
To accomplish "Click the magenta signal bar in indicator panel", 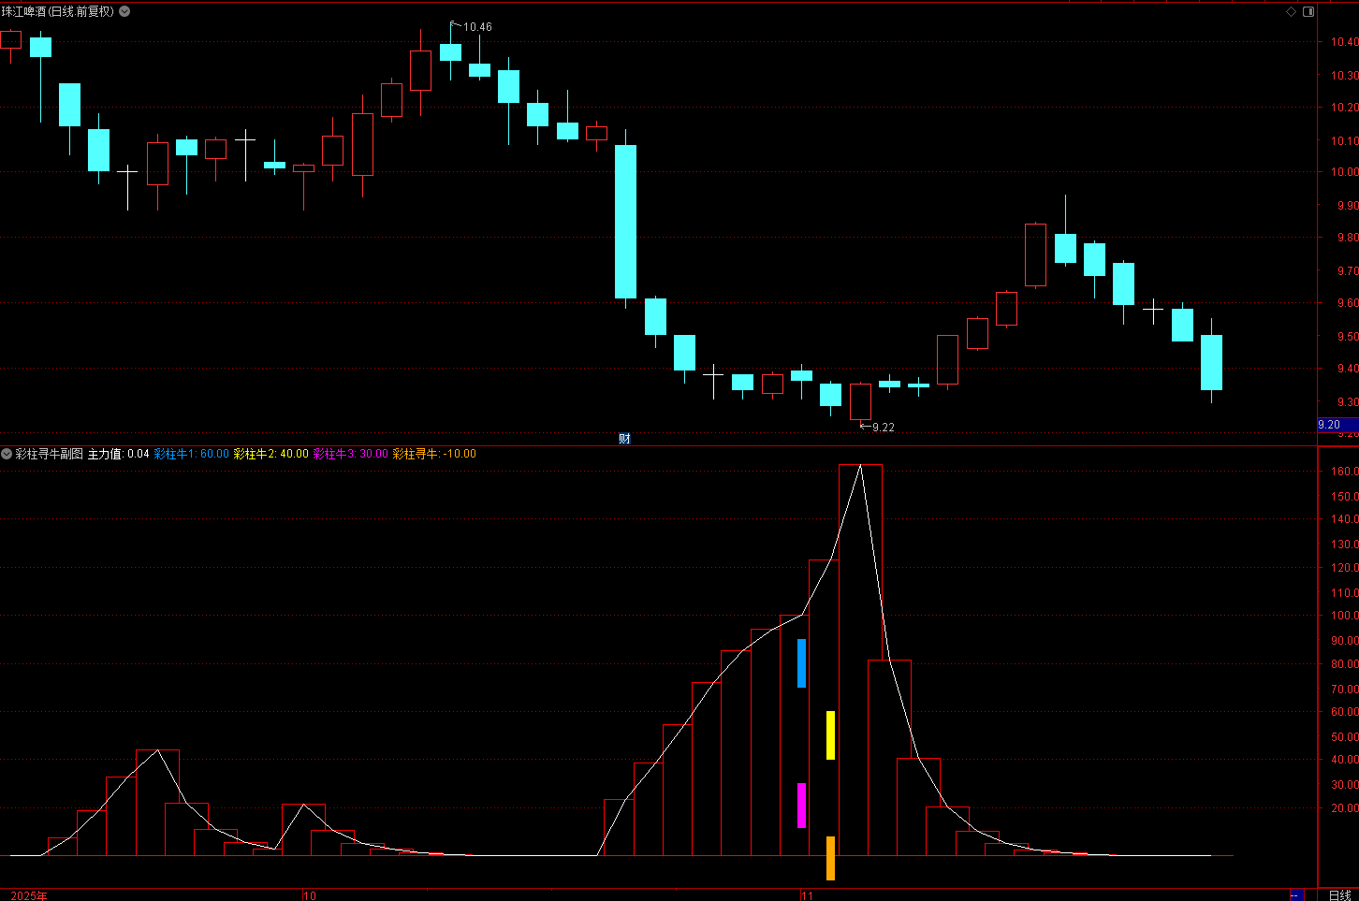I will pyautogui.click(x=801, y=806).
